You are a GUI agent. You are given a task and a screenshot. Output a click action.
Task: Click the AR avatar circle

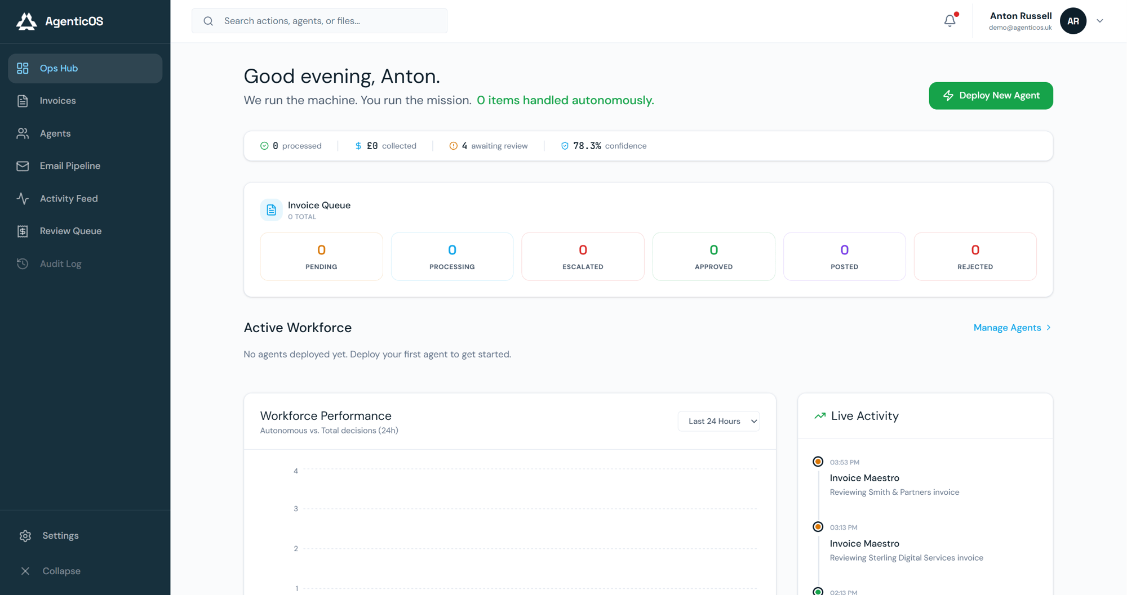[x=1073, y=21]
